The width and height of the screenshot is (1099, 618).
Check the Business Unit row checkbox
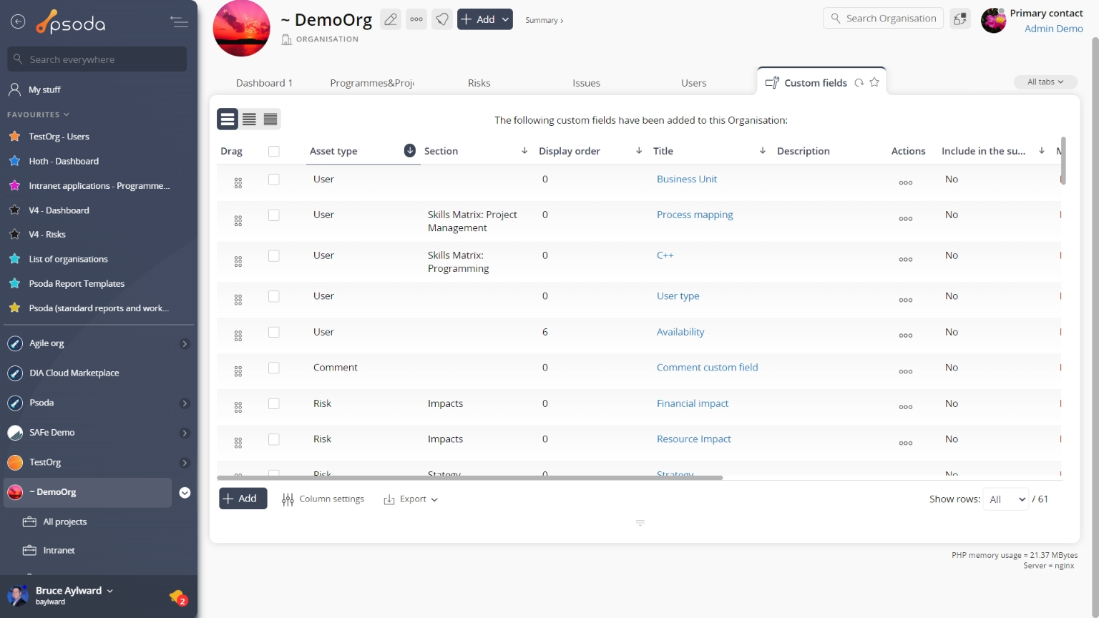click(273, 180)
